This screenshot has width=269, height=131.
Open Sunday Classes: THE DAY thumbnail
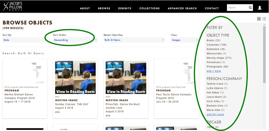tap(75, 77)
